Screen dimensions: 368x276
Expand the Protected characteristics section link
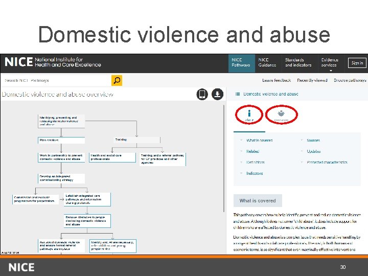click(x=327, y=162)
